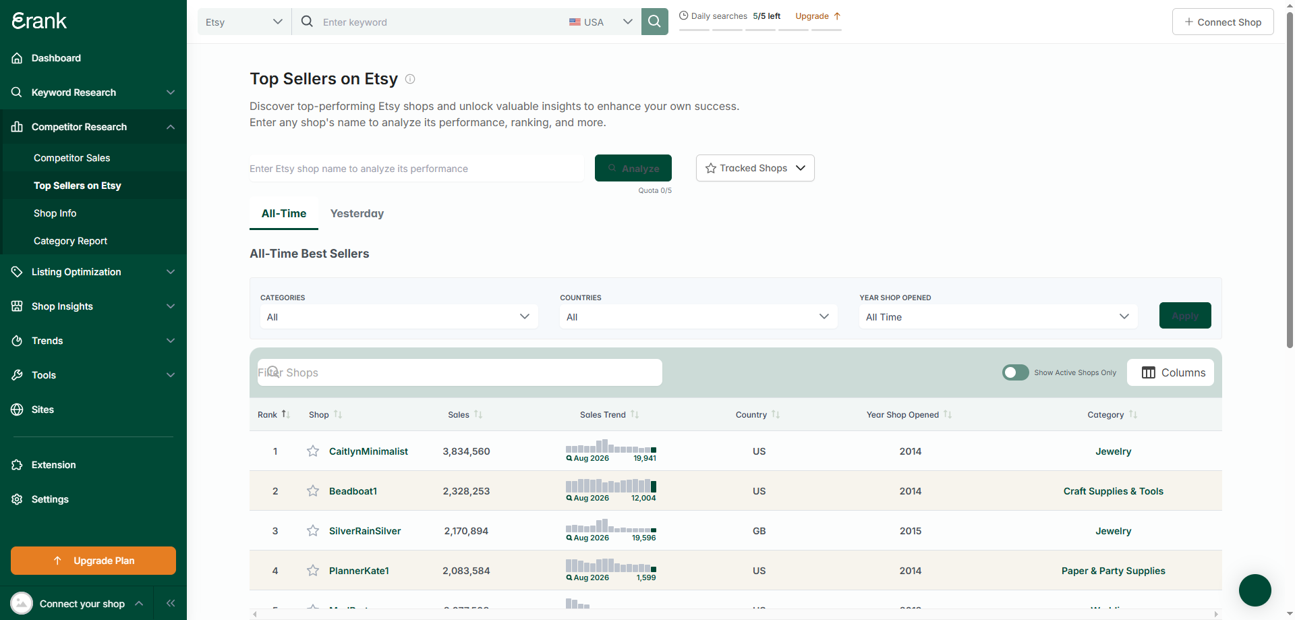This screenshot has height=620, width=1295.
Task: Click Connect your shop in sidebar footer
Action: pos(82,604)
